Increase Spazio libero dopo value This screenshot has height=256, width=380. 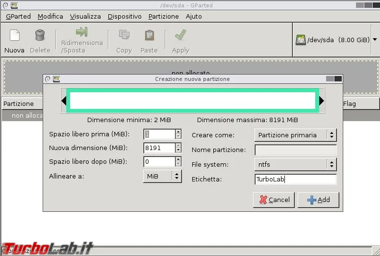pos(178,159)
